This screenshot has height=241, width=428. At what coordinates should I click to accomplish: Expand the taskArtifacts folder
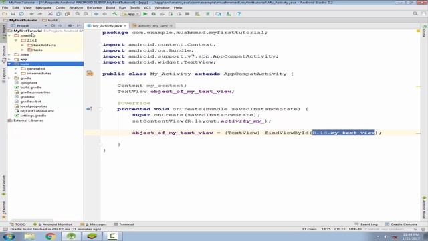tap(23, 45)
